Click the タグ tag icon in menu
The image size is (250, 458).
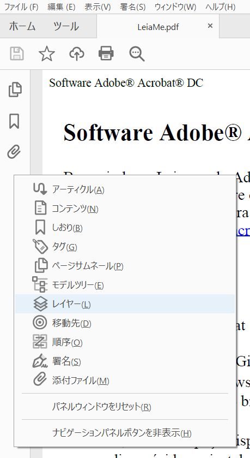point(40,246)
